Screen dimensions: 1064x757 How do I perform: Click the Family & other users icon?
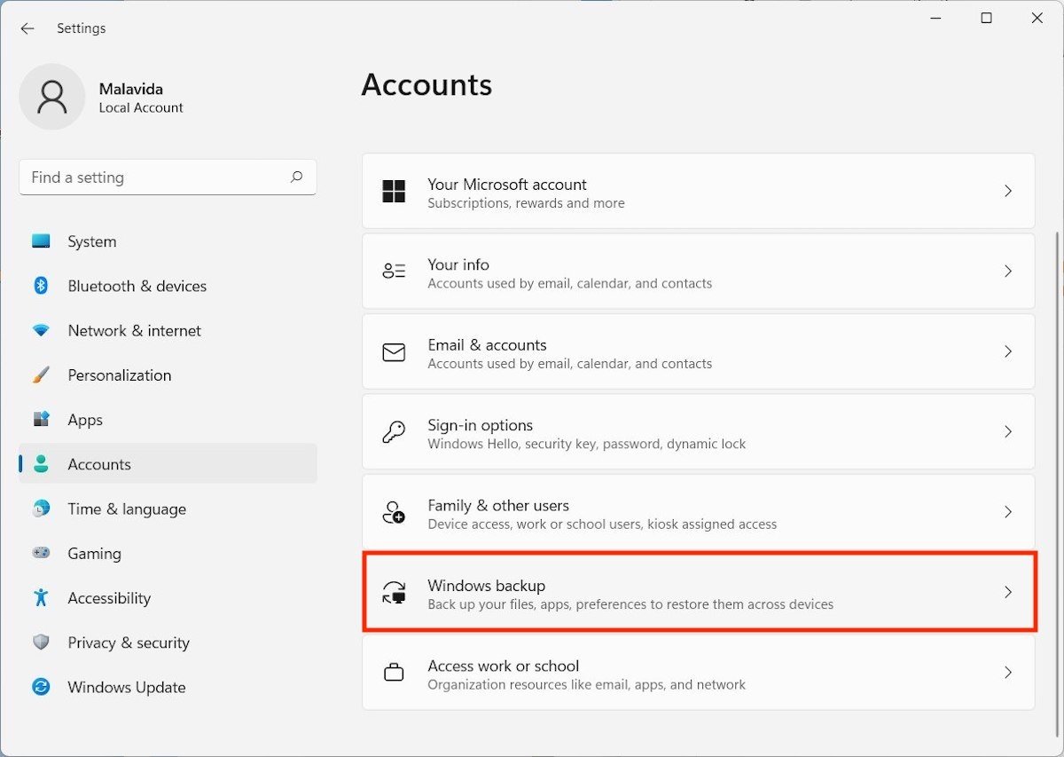394,512
